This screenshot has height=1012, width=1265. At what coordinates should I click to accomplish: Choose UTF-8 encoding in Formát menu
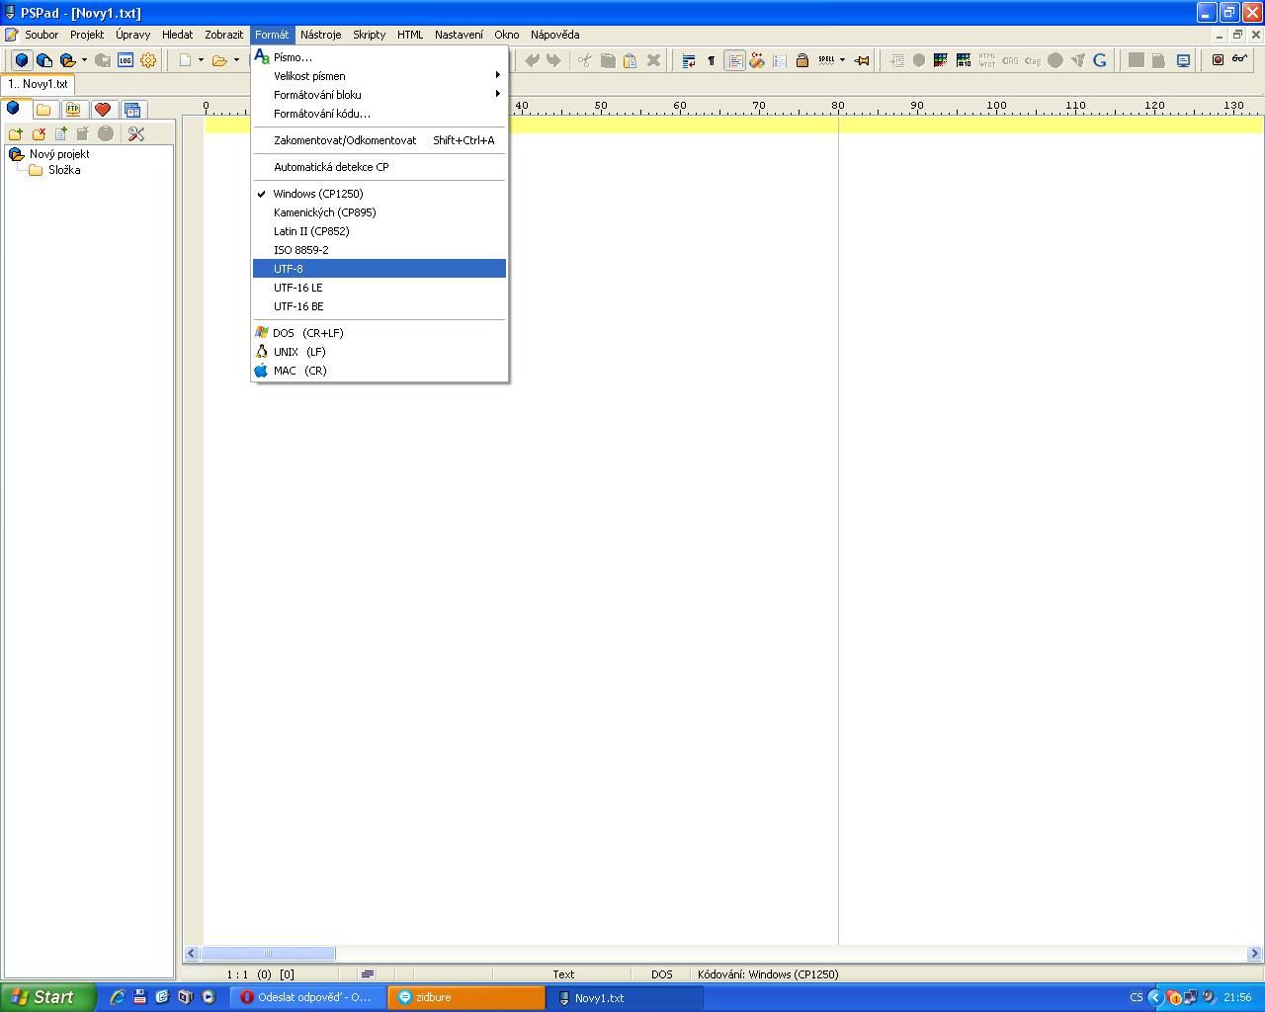tap(289, 269)
